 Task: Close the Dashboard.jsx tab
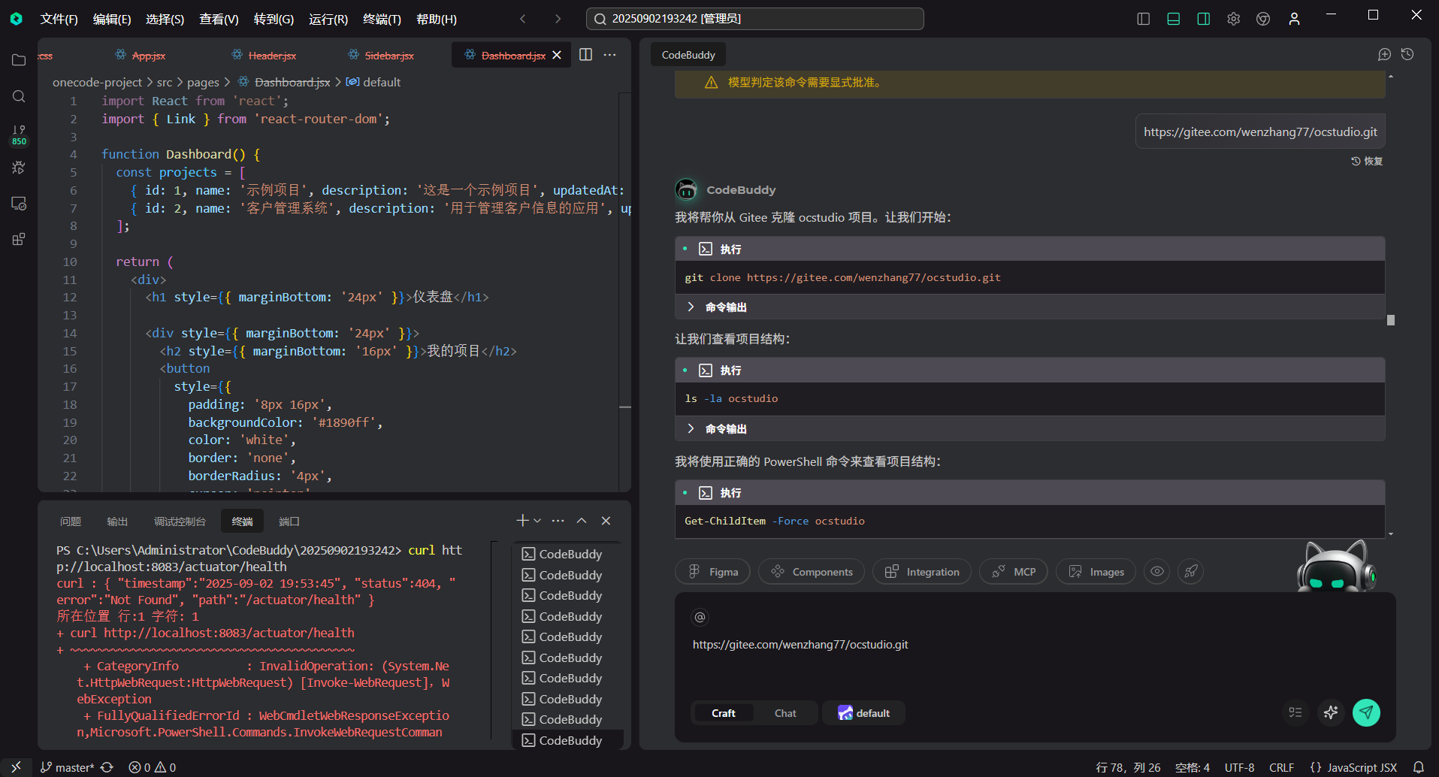[557, 55]
